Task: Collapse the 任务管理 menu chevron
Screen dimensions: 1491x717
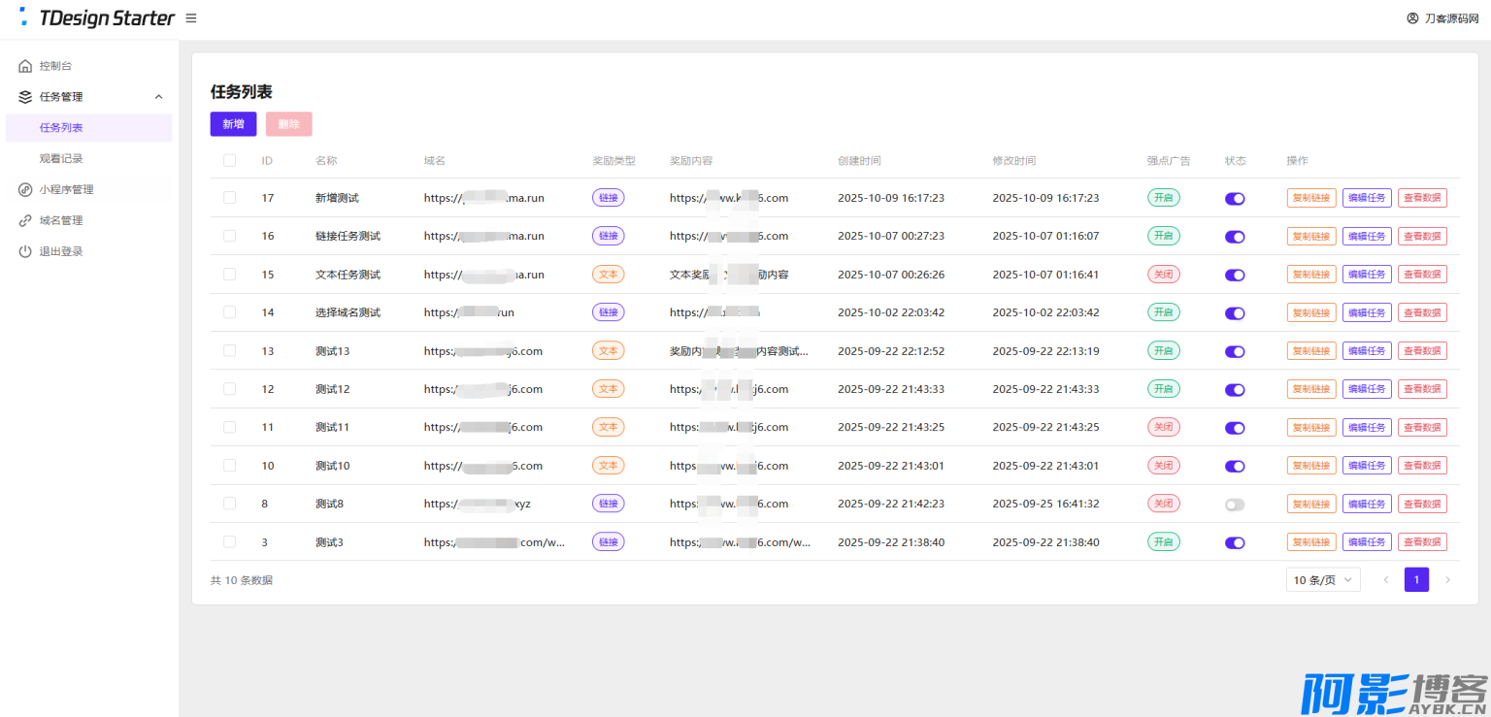Action: [159, 97]
